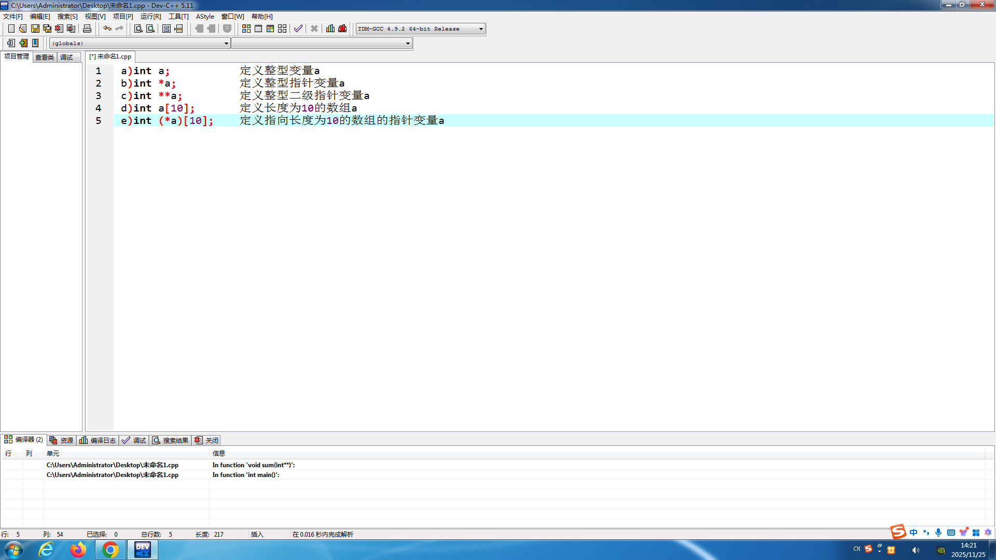996x560 pixels.
Task: Click the Compile four-squares icon
Action: (x=246, y=29)
